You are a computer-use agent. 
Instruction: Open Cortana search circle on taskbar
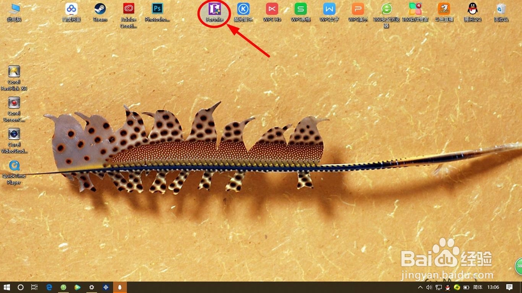coord(20,287)
